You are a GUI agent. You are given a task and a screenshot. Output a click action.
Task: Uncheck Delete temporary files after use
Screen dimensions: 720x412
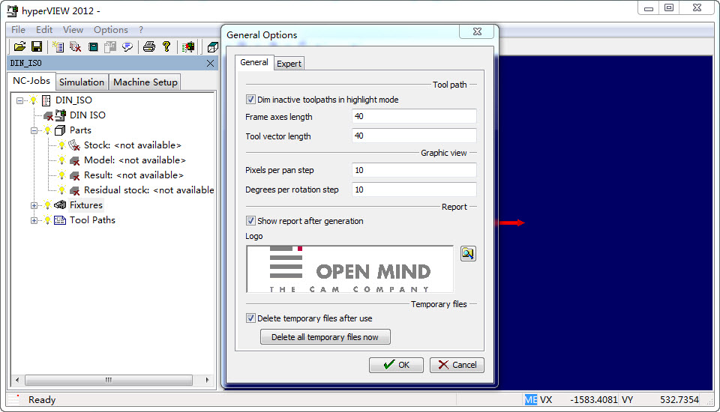(x=250, y=318)
